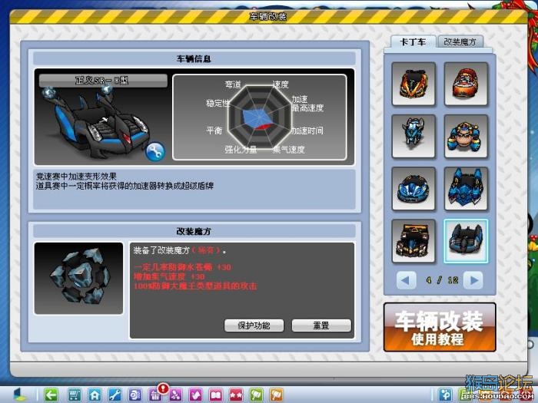Click the 装备了改装魔方 text line
The image size is (538, 403).
(x=180, y=250)
